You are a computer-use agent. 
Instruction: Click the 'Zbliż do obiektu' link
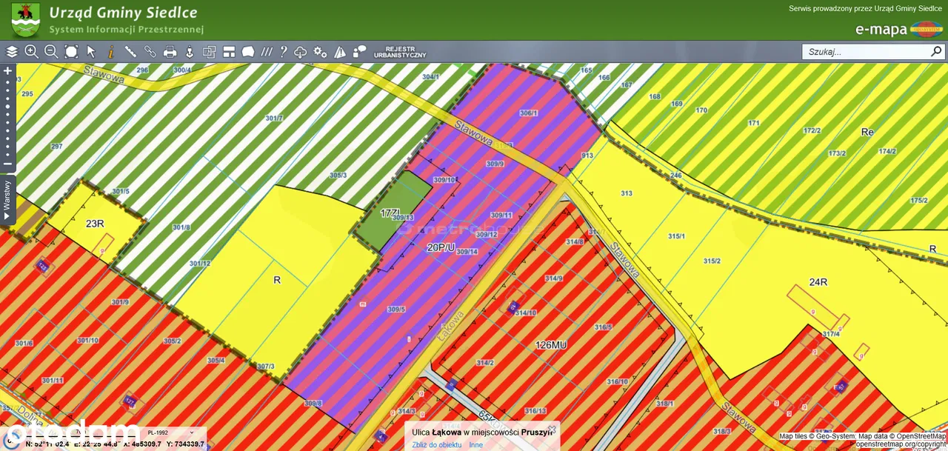coord(437,445)
